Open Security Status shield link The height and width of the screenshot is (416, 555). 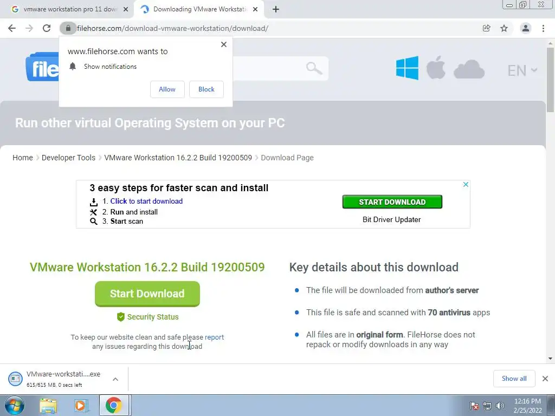147,317
